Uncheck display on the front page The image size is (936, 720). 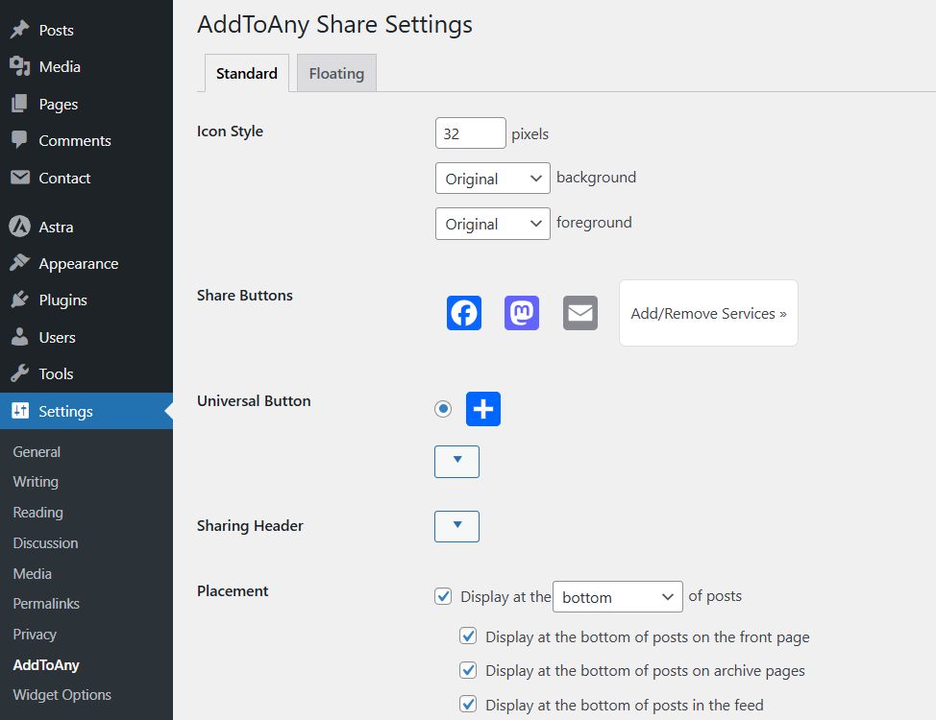[x=469, y=636]
